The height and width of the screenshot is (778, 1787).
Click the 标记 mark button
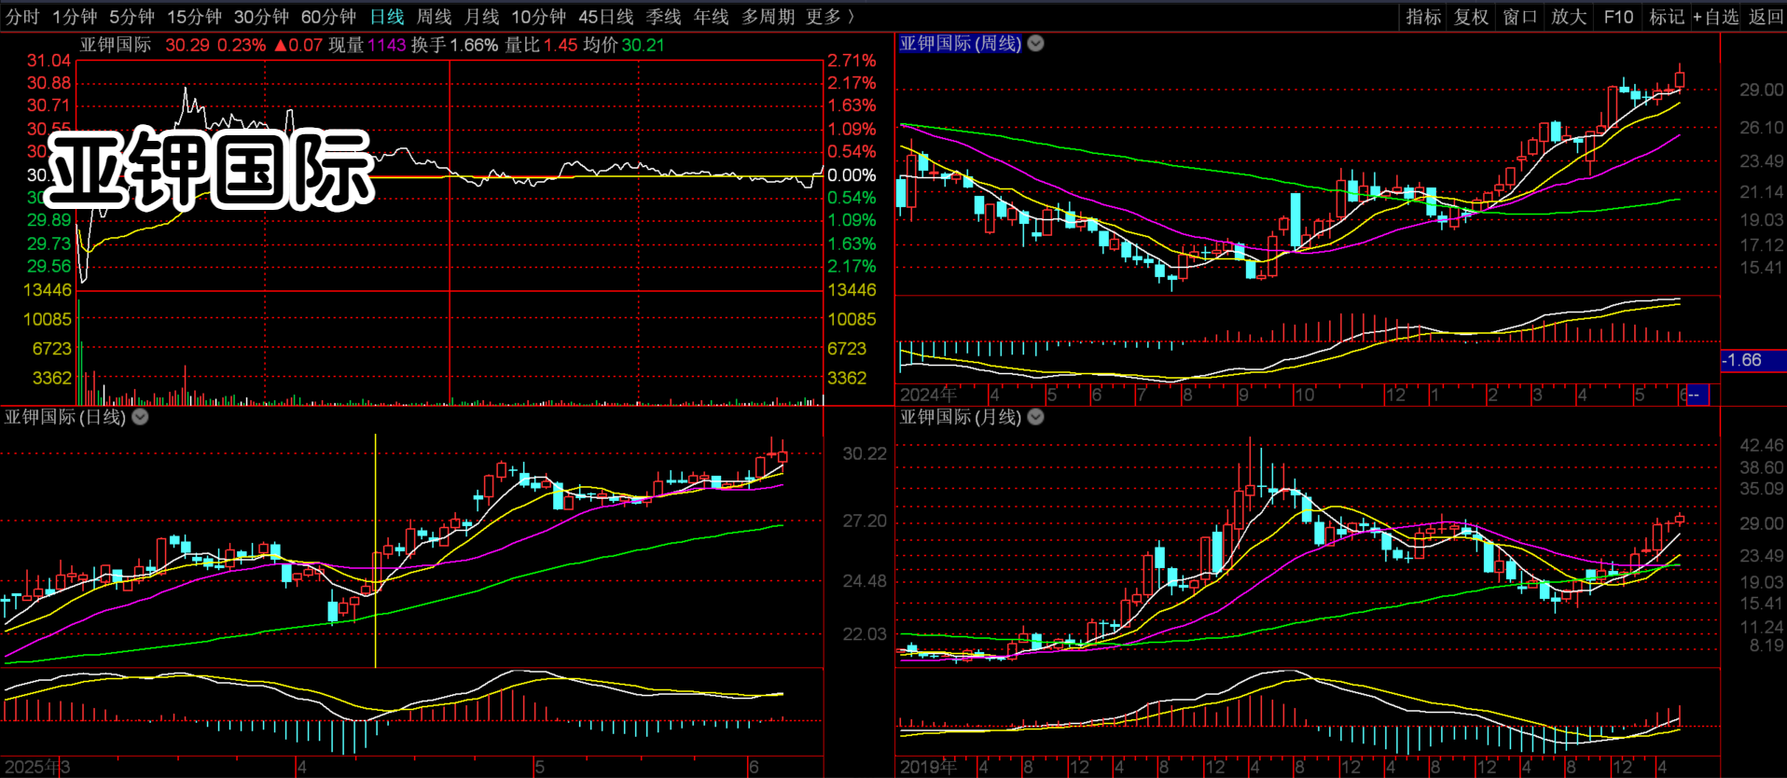(x=1667, y=17)
